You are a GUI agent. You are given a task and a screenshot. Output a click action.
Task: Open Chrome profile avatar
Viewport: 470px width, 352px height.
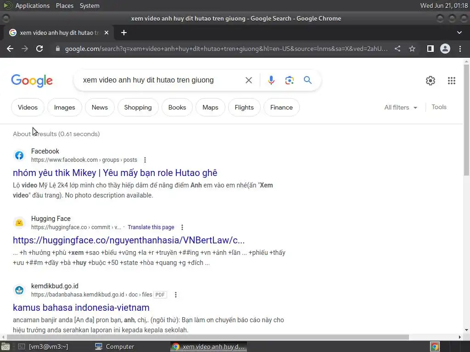coord(445,49)
